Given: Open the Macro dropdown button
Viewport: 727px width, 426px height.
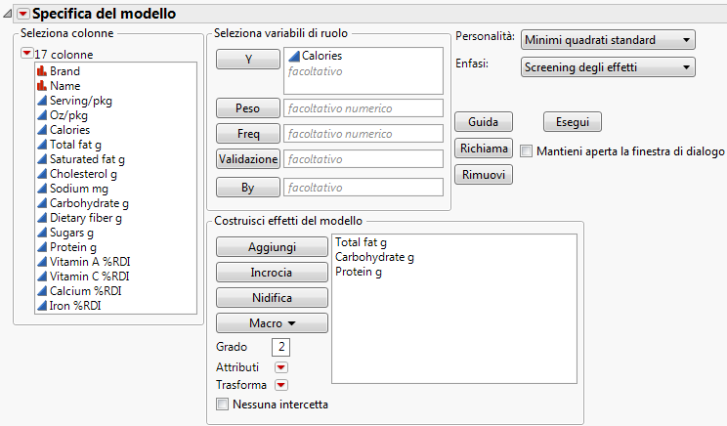Looking at the screenshot, I should click(272, 322).
